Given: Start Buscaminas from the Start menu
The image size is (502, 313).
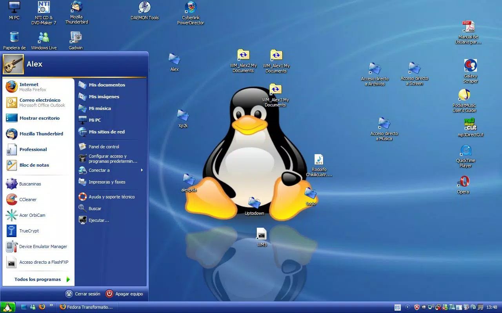Looking at the screenshot, I should pyautogui.click(x=38, y=184).
